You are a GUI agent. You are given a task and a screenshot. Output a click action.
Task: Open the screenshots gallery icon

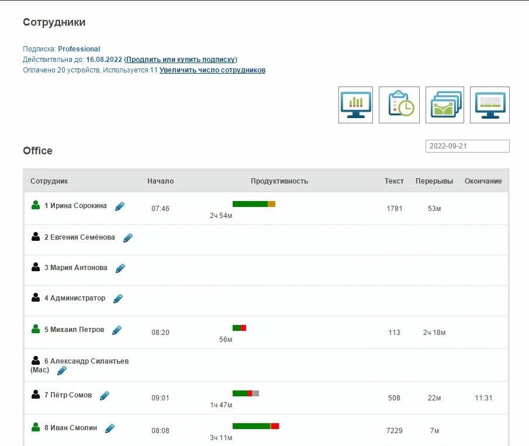click(x=444, y=105)
